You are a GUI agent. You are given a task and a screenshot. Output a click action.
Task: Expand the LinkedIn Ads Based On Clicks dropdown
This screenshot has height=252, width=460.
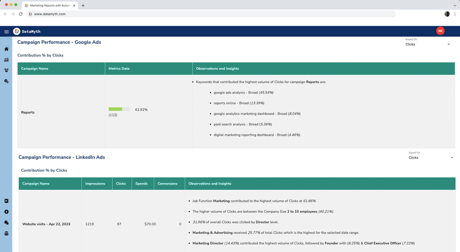pos(430,158)
